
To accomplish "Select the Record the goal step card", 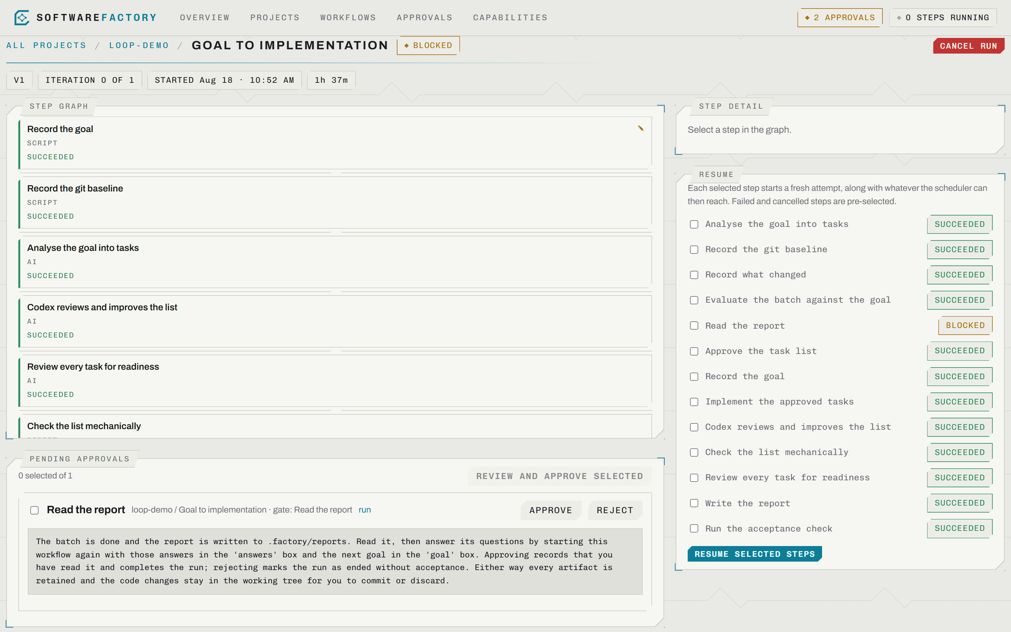I will coord(336,143).
